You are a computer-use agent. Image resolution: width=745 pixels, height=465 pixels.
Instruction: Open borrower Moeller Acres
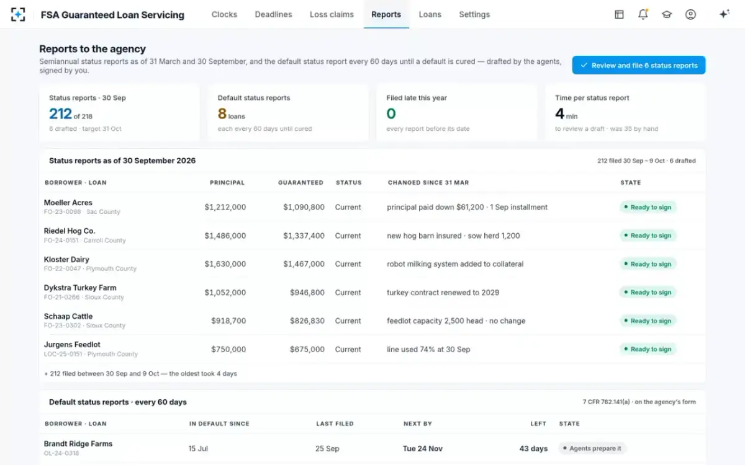click(x=68, y=203)
